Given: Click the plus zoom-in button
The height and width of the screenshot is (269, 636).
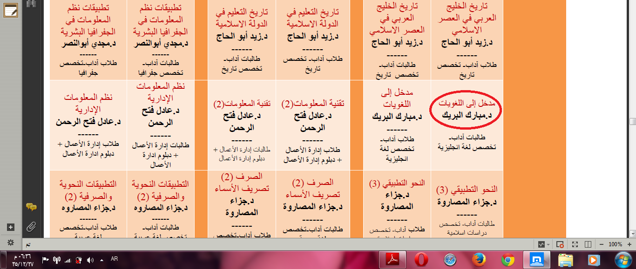Looking at the screenshot, I should tap(629, 244).
